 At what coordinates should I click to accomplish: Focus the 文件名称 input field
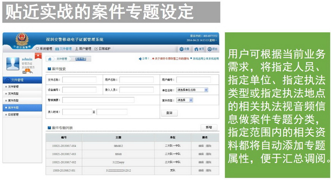click(80, 80)
